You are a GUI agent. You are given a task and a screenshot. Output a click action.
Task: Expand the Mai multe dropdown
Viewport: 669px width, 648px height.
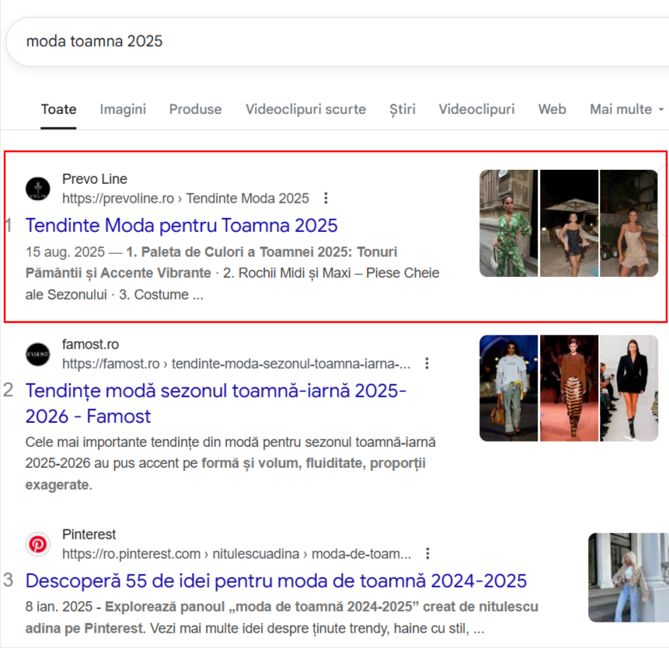[x=626, y=109]
